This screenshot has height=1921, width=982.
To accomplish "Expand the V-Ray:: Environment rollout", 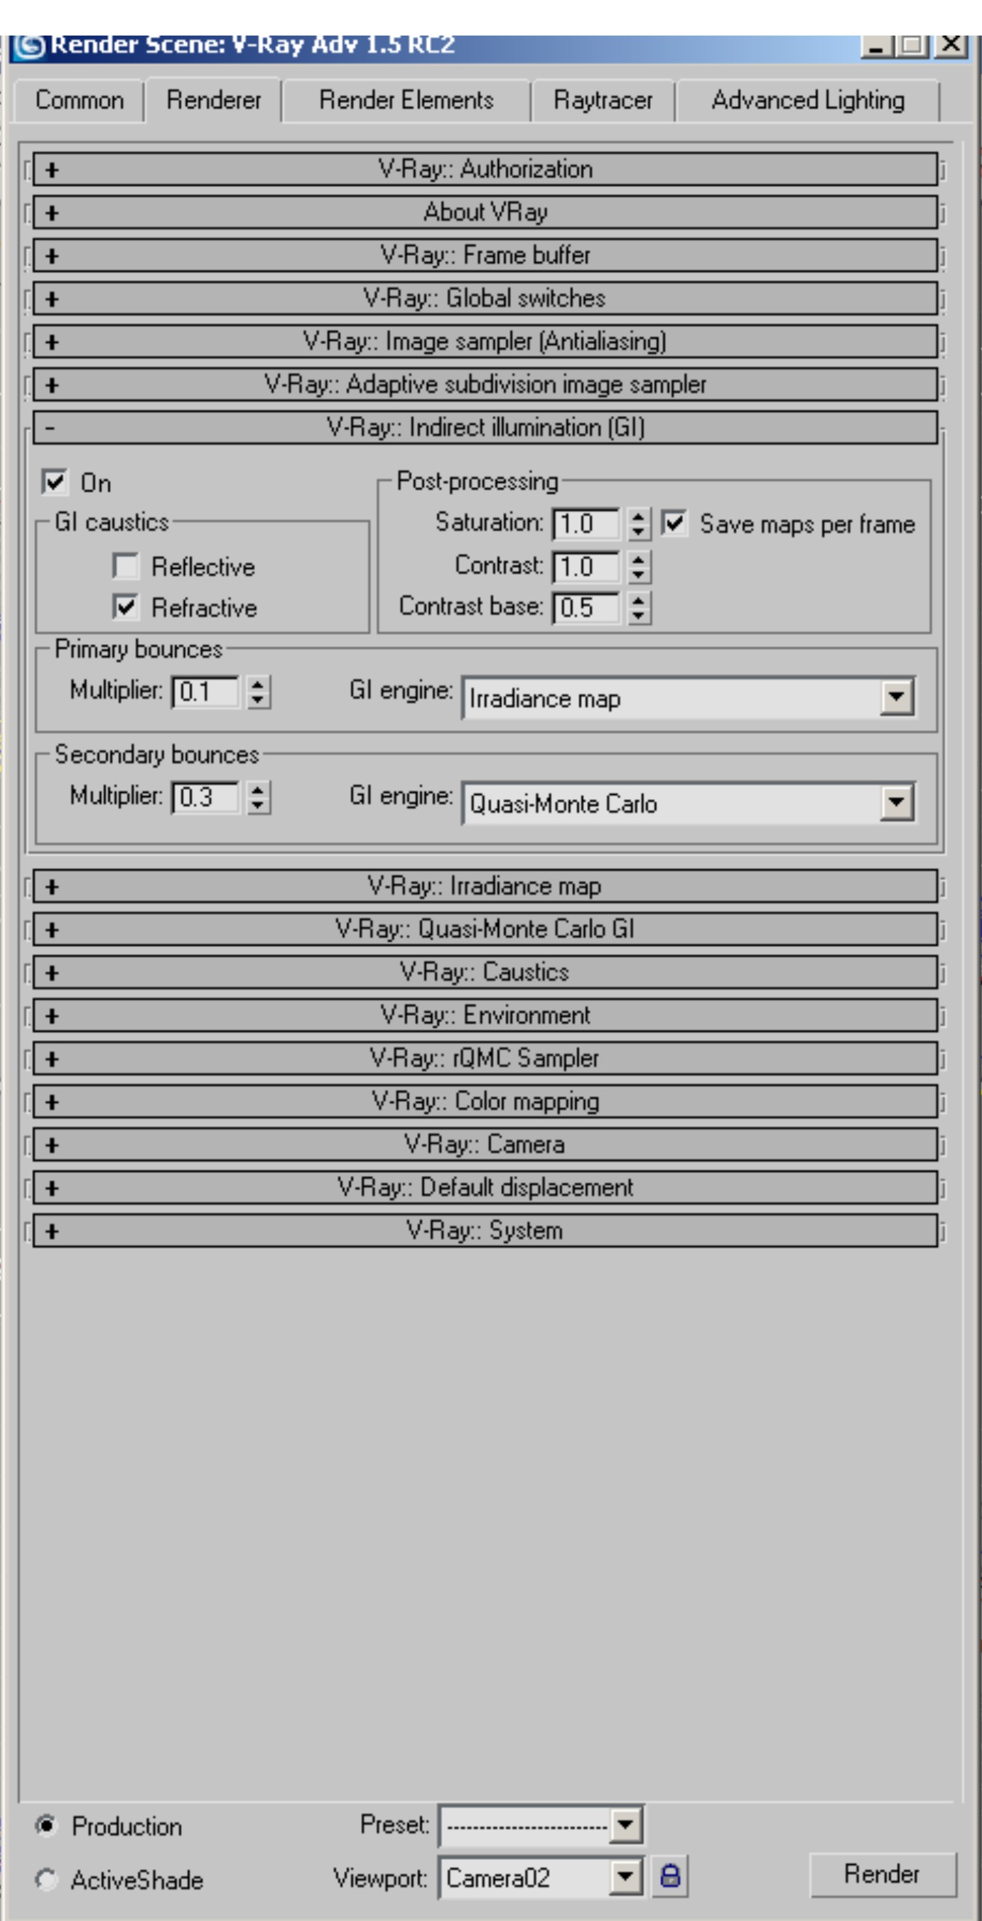I will (485, 1016).
